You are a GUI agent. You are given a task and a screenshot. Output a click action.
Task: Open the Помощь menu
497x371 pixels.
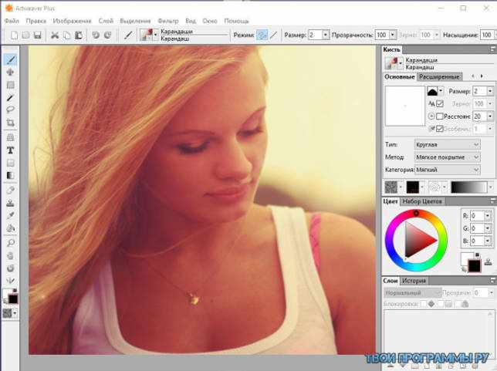[236, 21]
